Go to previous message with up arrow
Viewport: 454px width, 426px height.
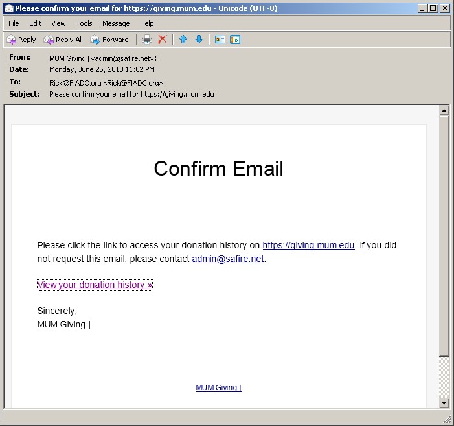pos(183,40)
